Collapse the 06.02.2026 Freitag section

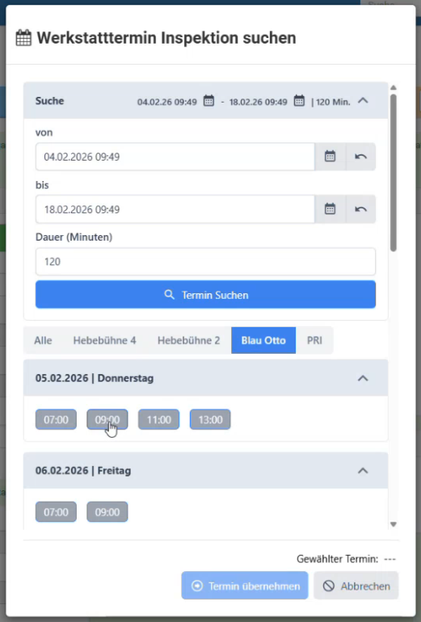point(363,471)
